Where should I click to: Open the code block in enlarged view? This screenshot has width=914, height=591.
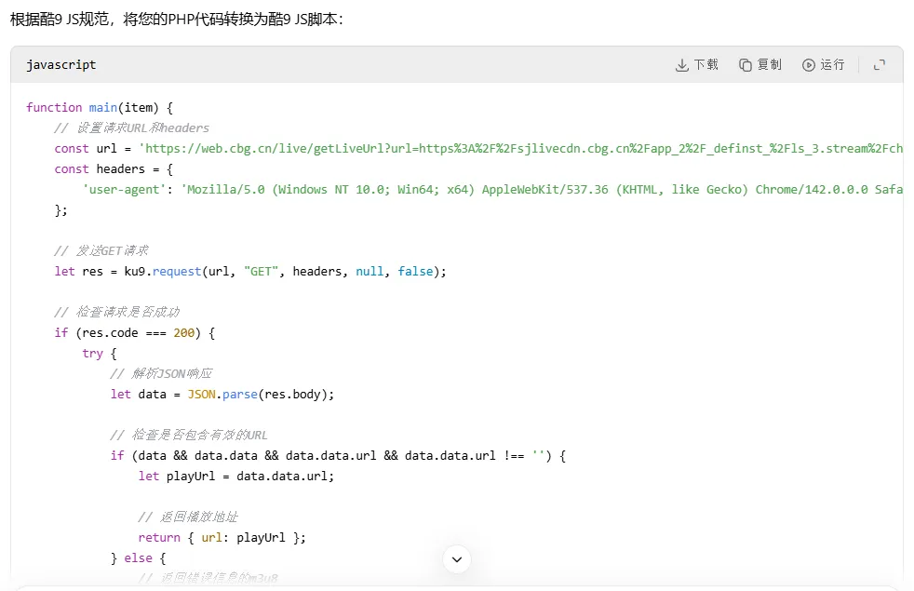(879, 64)
